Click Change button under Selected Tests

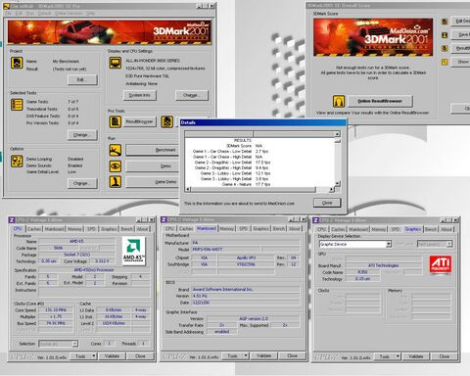coord(82,135)
